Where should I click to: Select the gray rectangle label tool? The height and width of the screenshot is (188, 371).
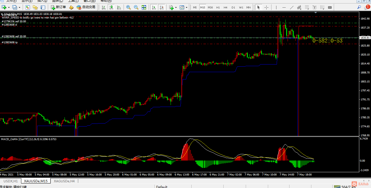click(x=330, y=7)
